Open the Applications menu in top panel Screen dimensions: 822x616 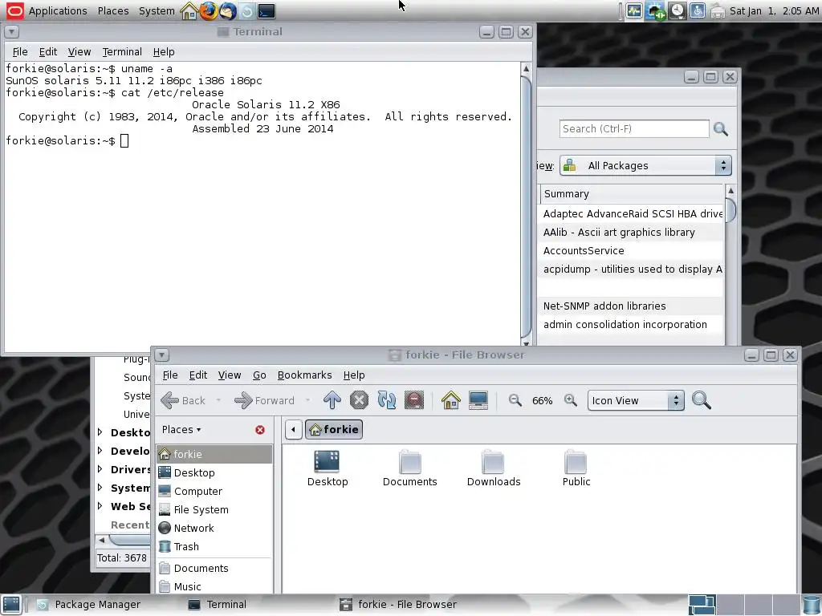[58, 10]
